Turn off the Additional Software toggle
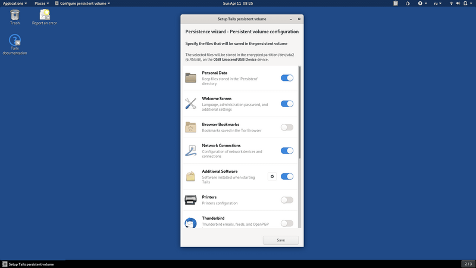The image size is (476, 268). click(x=287, y=176)
